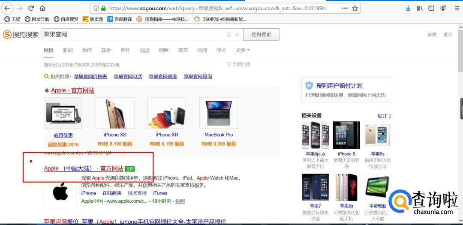Switch to the 明医 tab

click(164, 50)
